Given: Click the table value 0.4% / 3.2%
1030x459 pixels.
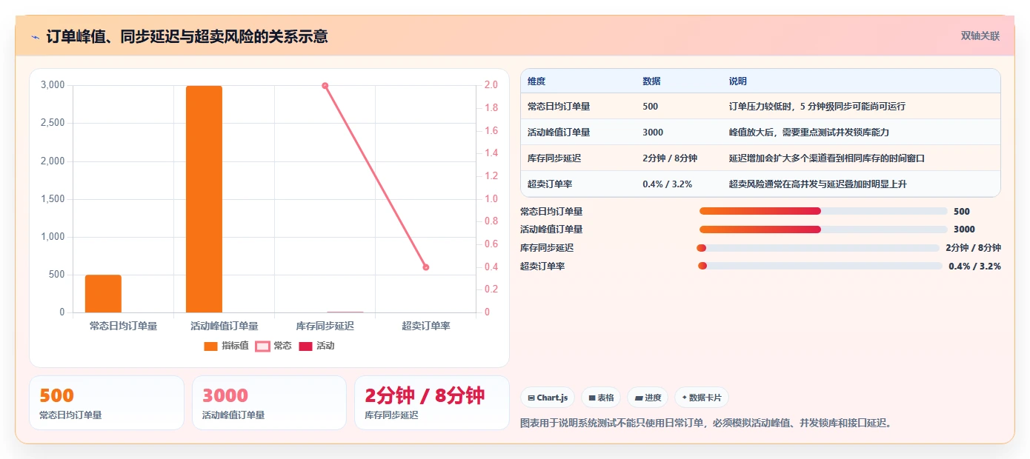Looking at the screenshot, I should coord(668,184).
